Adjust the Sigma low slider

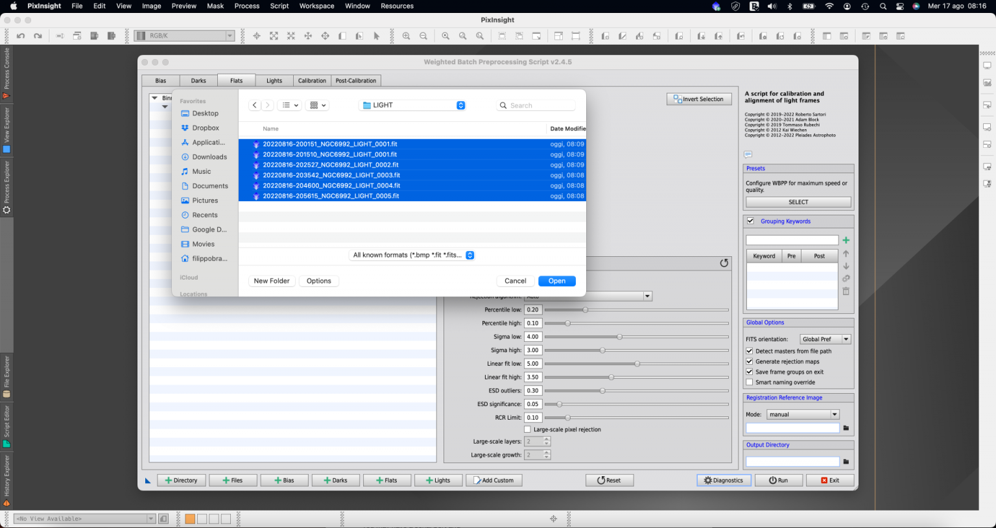pos(619,337)
